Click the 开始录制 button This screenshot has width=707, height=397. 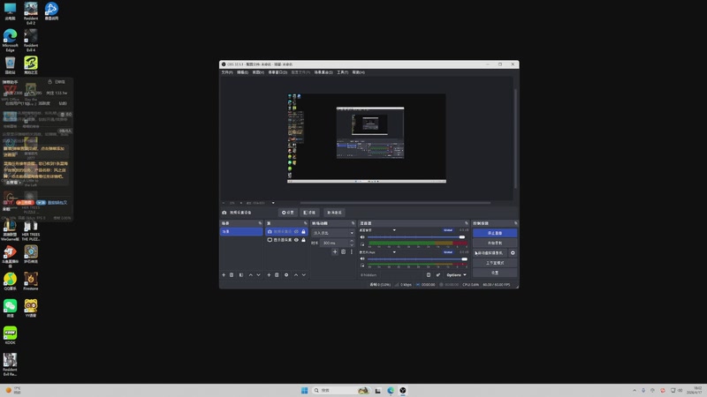(x=495, y=243)
